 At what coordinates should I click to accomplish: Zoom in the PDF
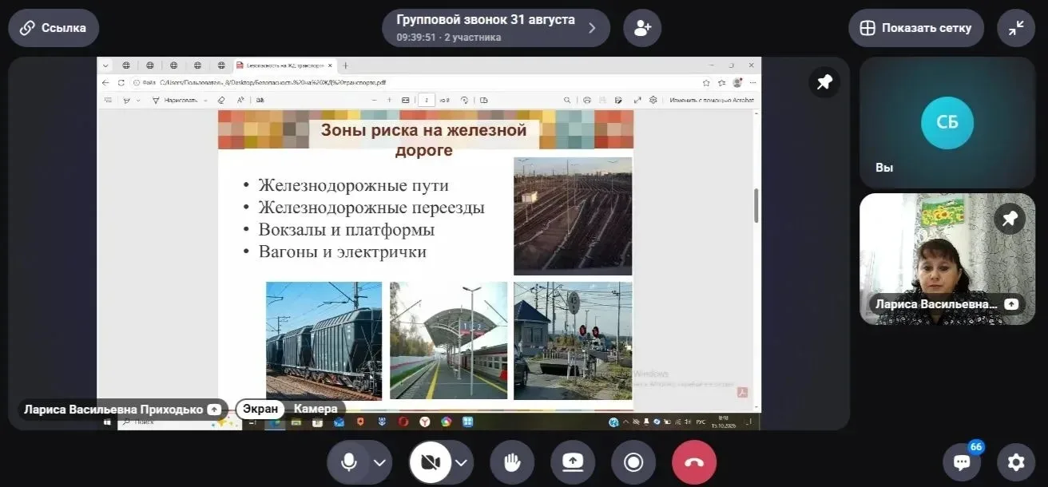pyautogui.click(x=389, y=100)
